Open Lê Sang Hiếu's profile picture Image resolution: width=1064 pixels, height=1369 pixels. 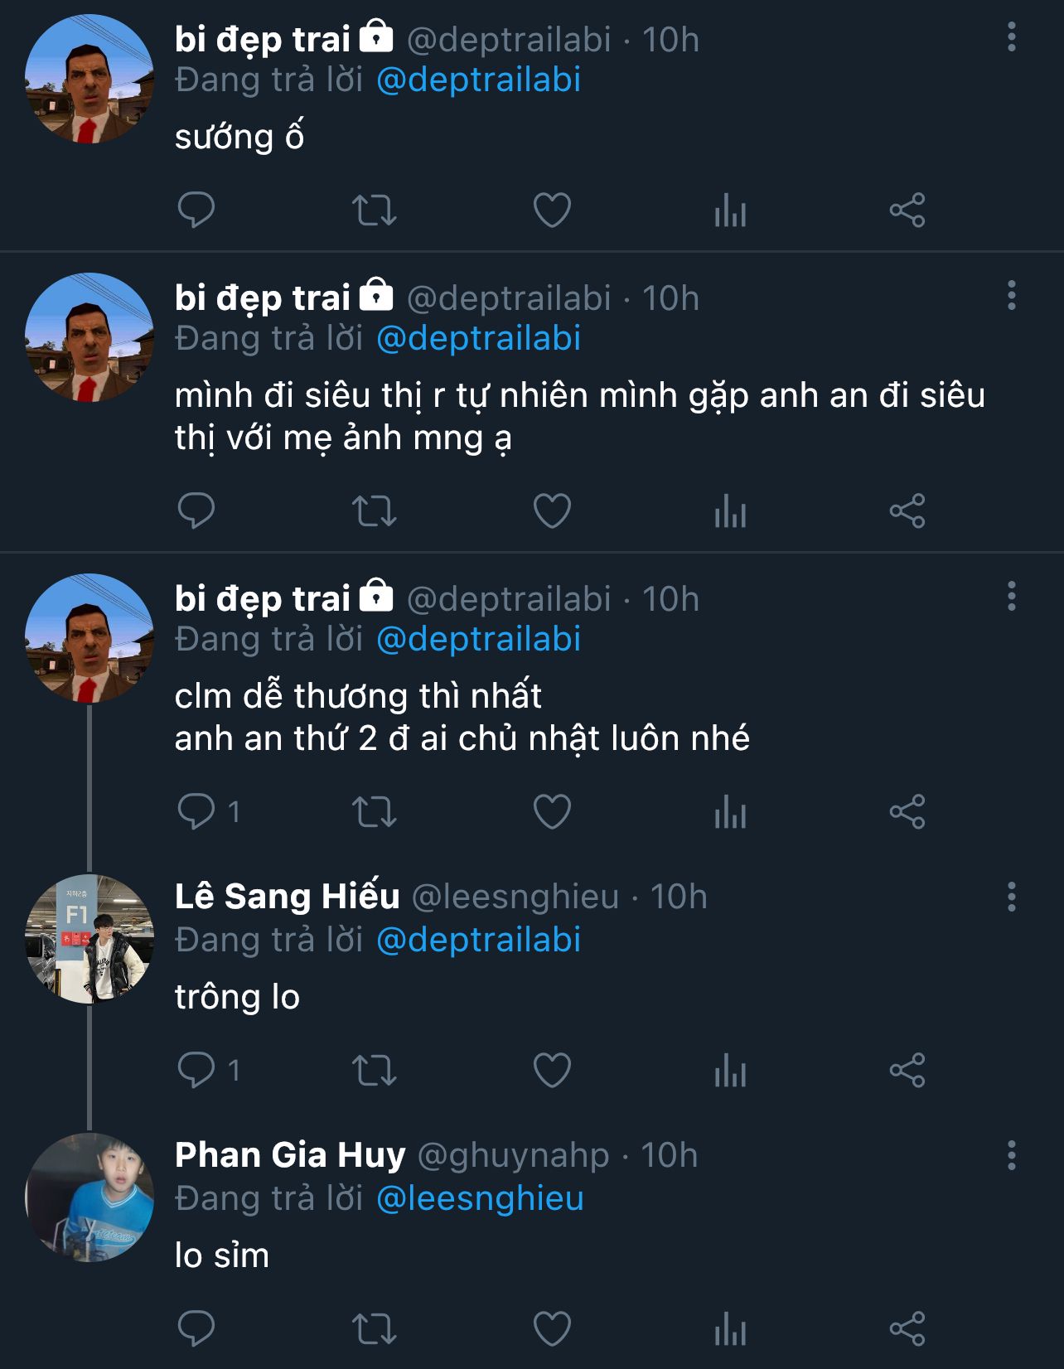(89, 939)
